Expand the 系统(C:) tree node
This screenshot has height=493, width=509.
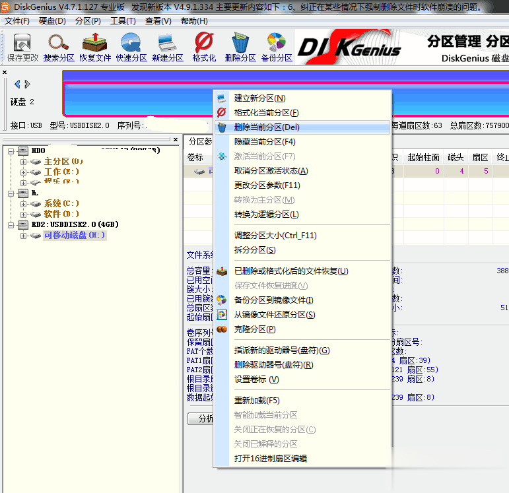tap(23, 204)
